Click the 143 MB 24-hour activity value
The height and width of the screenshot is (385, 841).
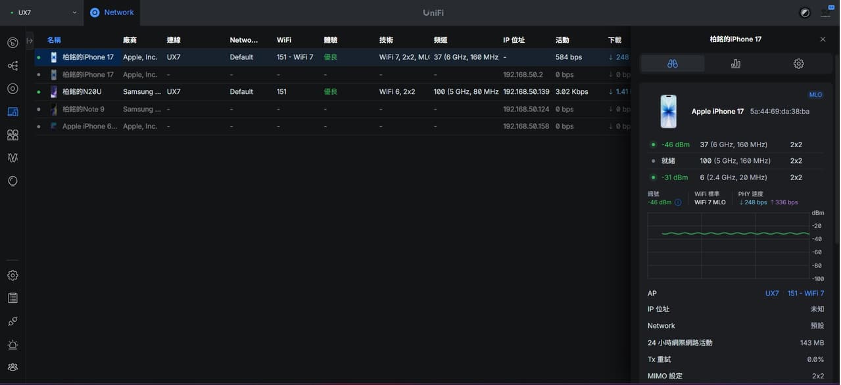pos(812,342)
